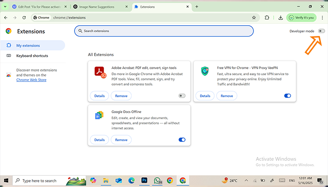Go forward with the forward arrow
Screen dimensions: 328x187
15,18
